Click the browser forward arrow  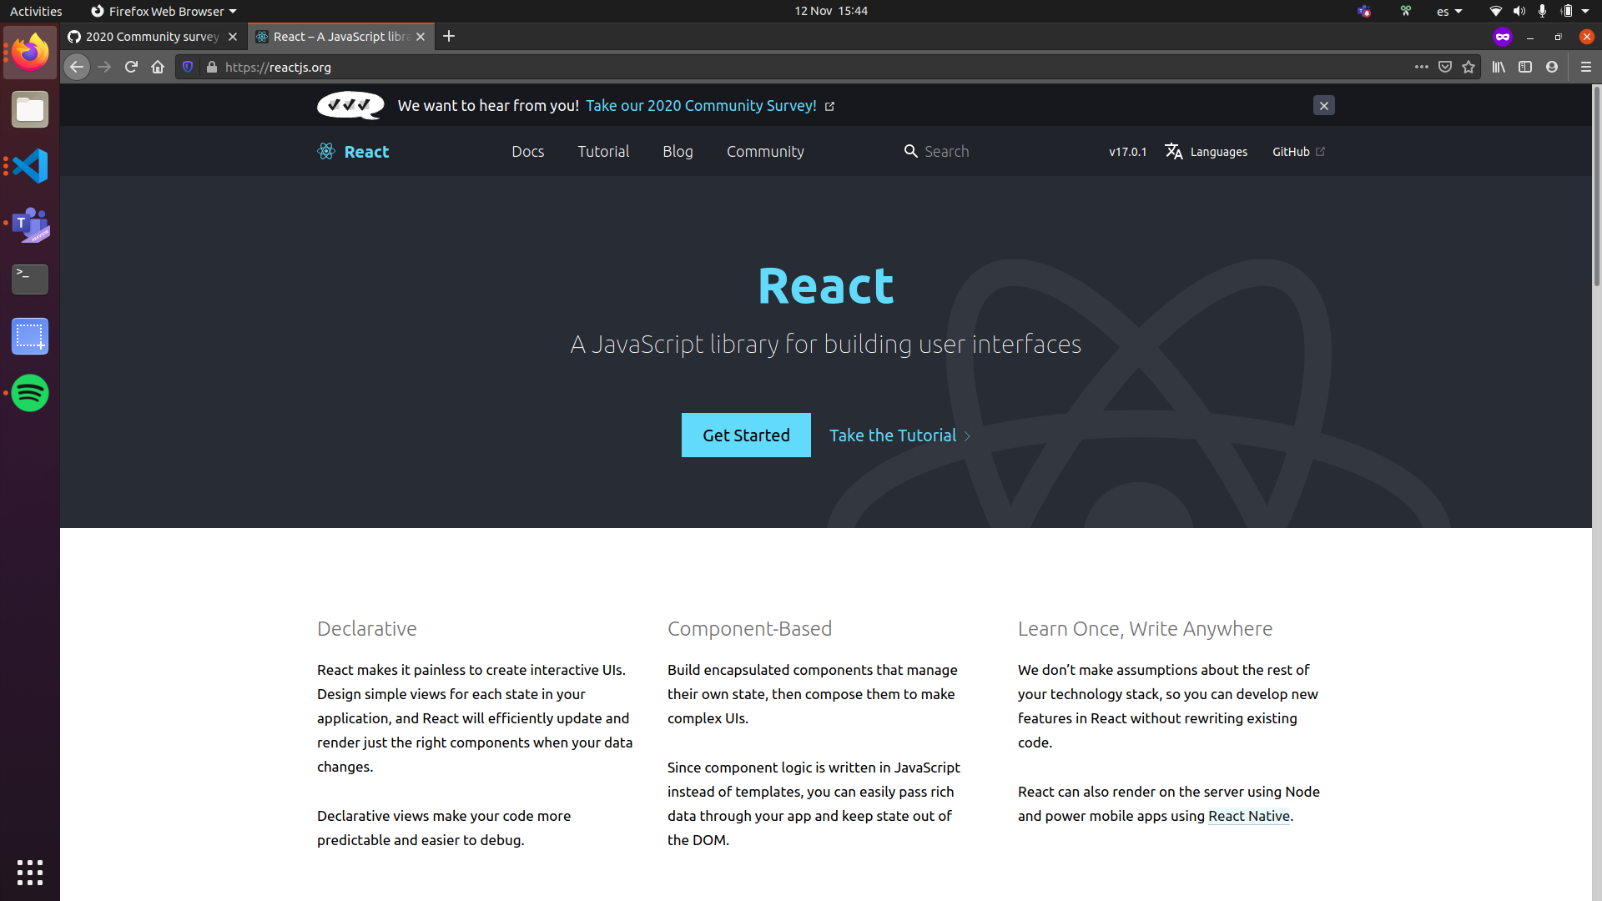(x=104, y=67)
